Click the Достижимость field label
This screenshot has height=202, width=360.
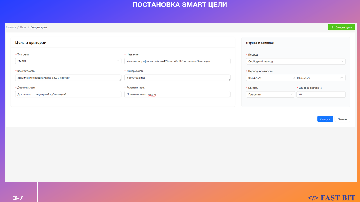point(26,88)
